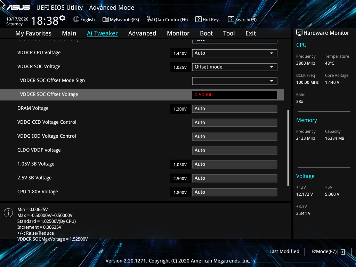Open the Exit tab
This screenshot has width=356, height=267.
click(x=251, y=33)
